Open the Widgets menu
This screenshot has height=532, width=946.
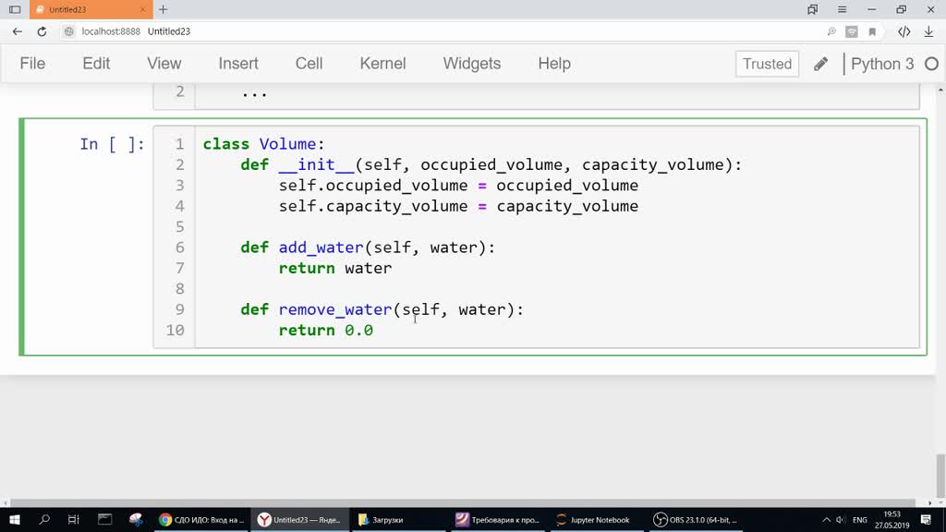[x=472, y=64]
